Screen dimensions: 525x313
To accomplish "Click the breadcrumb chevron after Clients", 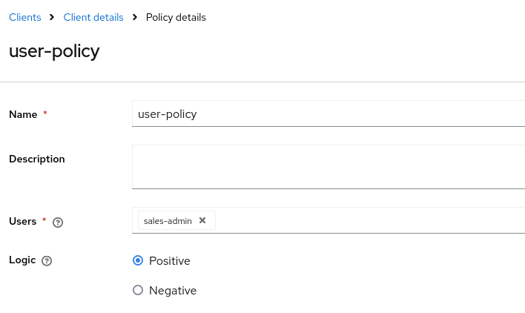I will [x=52, y=17].
